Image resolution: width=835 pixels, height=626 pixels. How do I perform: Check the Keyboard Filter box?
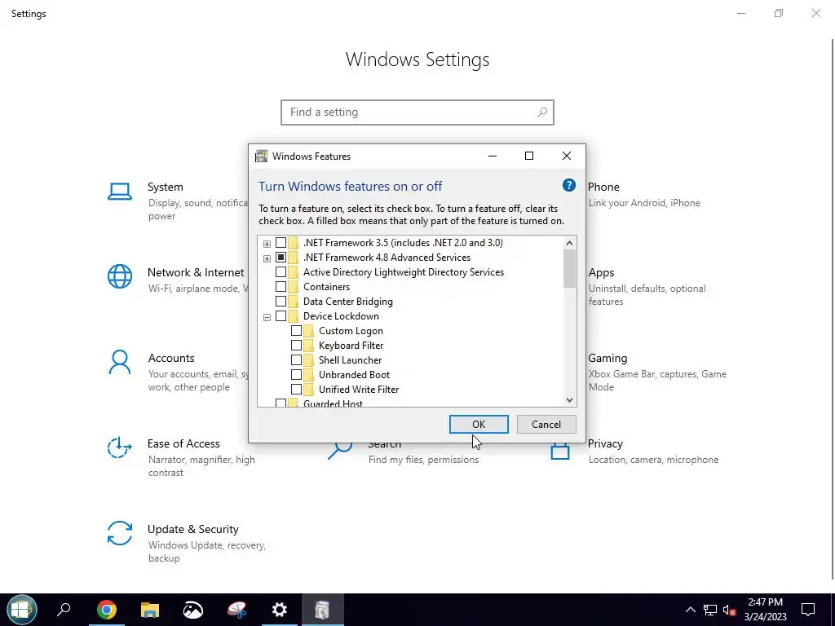[296, 346]
